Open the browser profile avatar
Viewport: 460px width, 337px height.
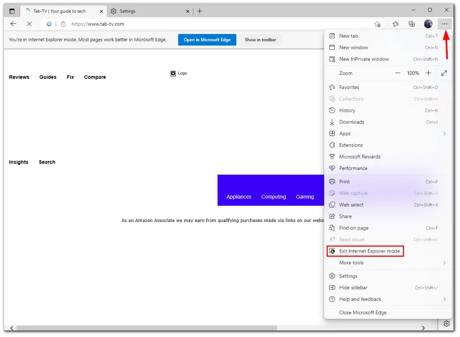tap(428, 24)
